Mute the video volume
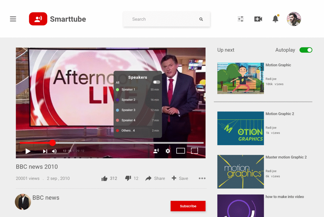This screenshot has height=217, width=324. pyautogui.click(x=54, y=151)
